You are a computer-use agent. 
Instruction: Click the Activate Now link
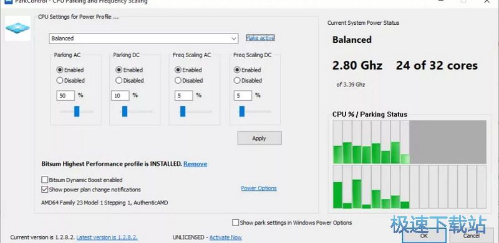[226, 237]
